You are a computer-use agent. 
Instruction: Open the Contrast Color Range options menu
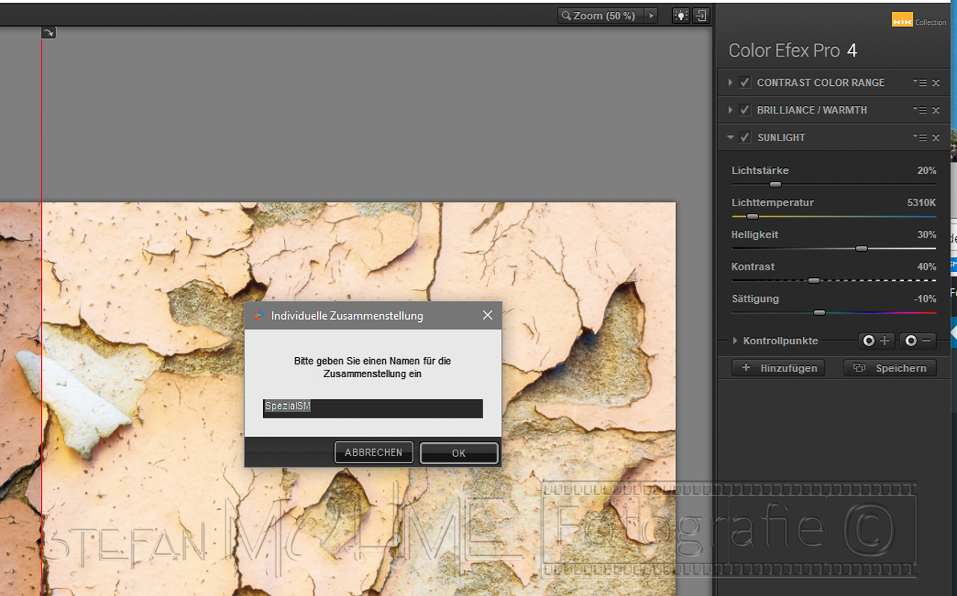click(920, 83)
